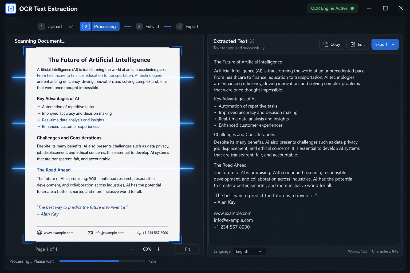This screenshot has width=410, height=273.
Task: Open the English language dropdown
Action: [249, 251]
